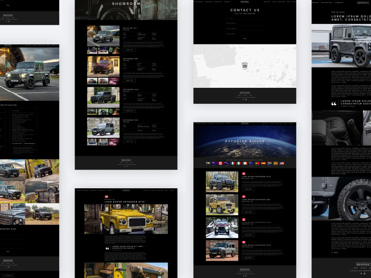The width and height of the screenshot is (371, 278).
Task: Focus the Email Address field on Contact Us
Action: [x=245, y=23]
